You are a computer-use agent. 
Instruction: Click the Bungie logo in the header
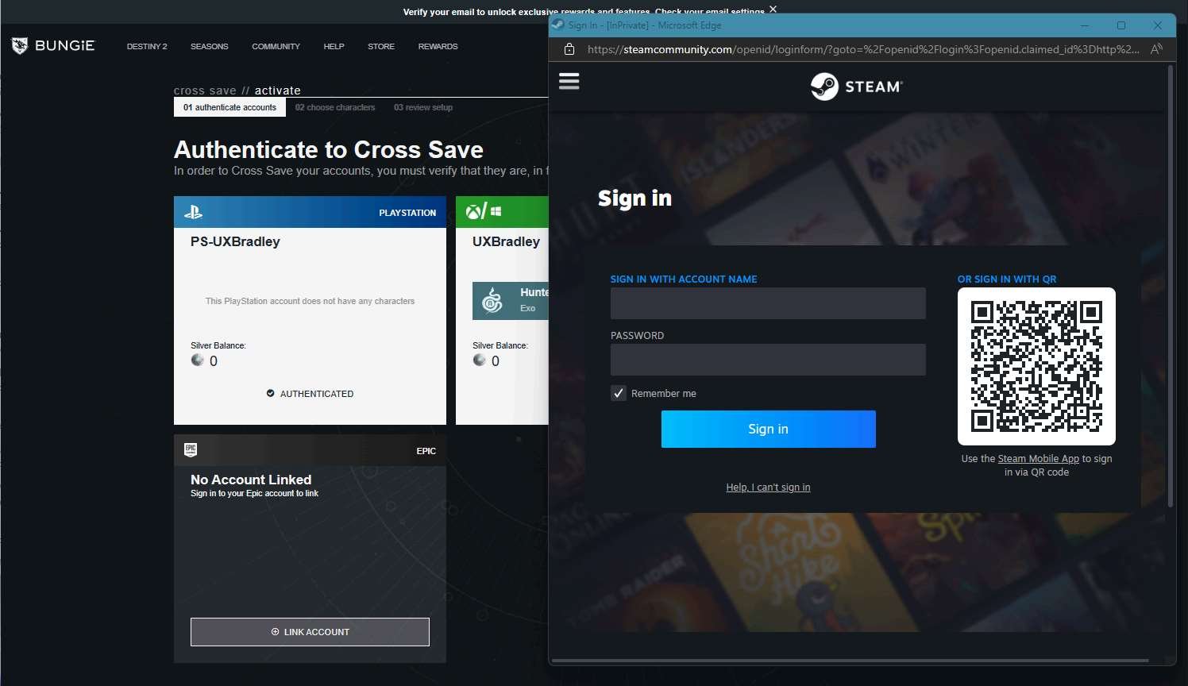(x=53, y=46)
